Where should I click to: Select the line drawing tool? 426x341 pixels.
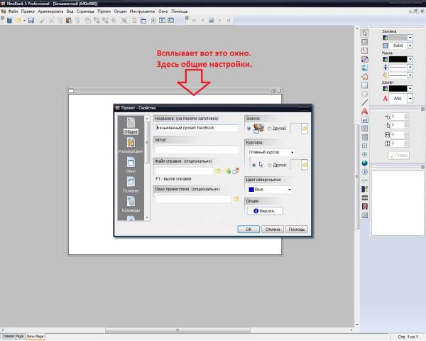tap(364, 102)
